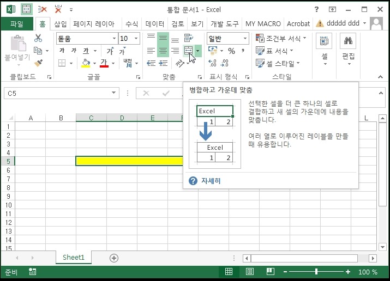Click column header A
This screenshot has height=281, width=390.
[x=31, y=118]
